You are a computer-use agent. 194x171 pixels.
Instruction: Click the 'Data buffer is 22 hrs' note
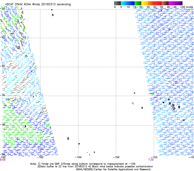(95, 167)
